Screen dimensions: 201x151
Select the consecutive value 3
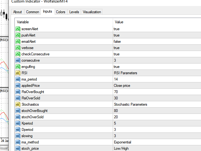click(x=115, y=60)
